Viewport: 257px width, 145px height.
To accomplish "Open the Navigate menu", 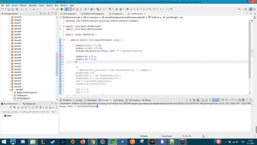I will point(33,5).
